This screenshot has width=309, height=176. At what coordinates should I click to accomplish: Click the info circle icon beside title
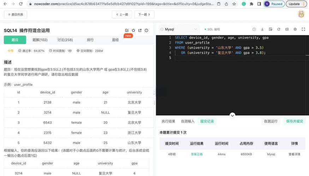147,30
